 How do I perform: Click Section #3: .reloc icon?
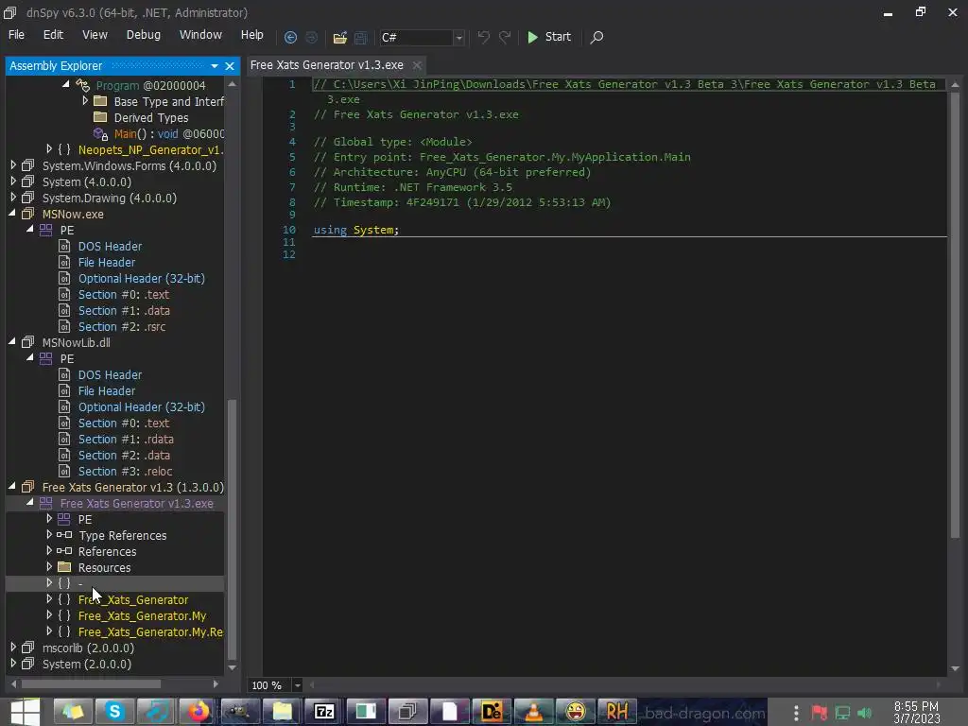coord(64,471)
